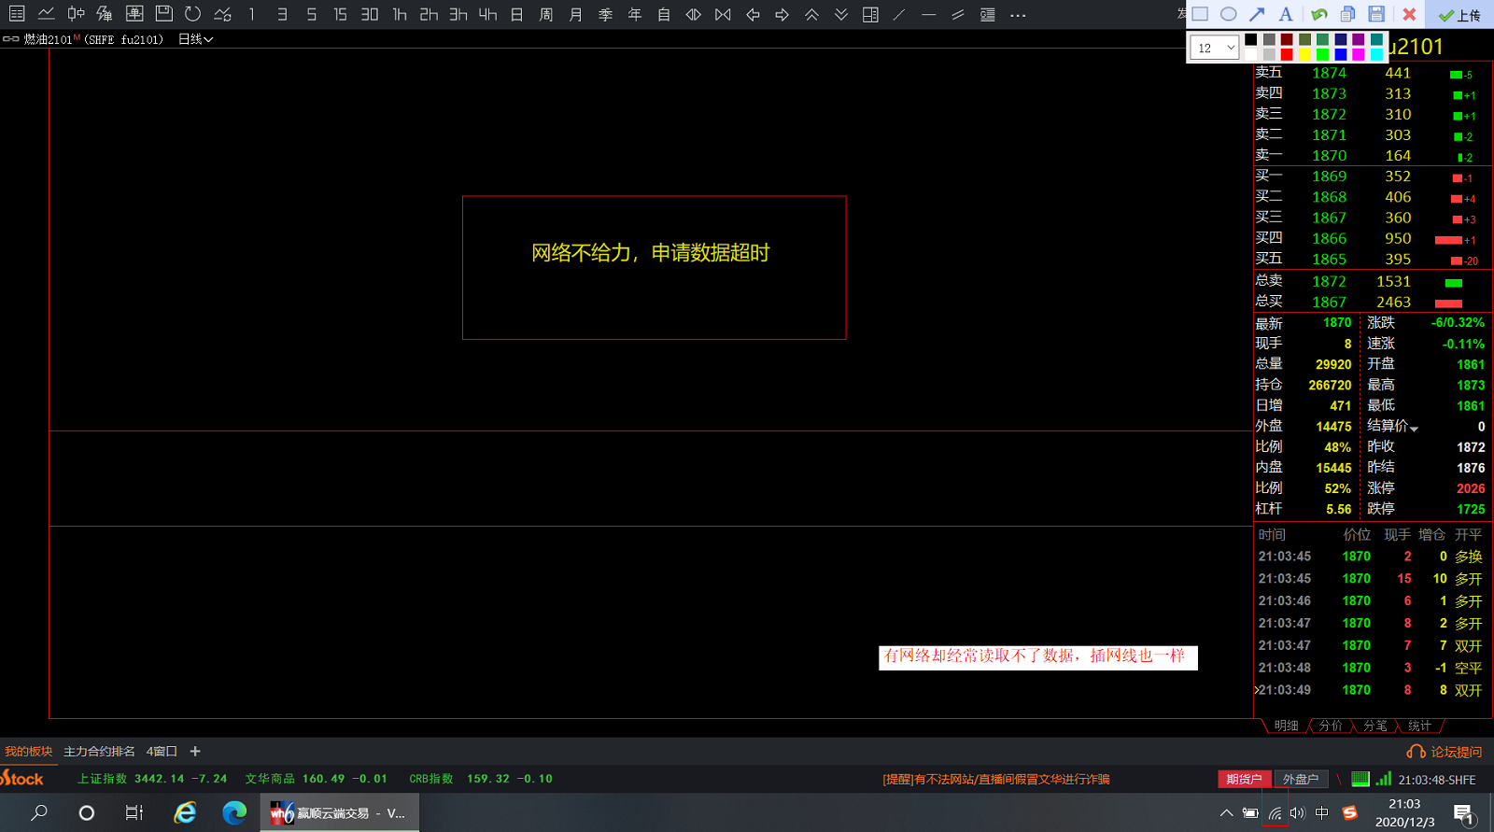Pick the red color swatch
This screenshot has height=832, width=1494.
pyautogui.click(x=1287, y=54)
